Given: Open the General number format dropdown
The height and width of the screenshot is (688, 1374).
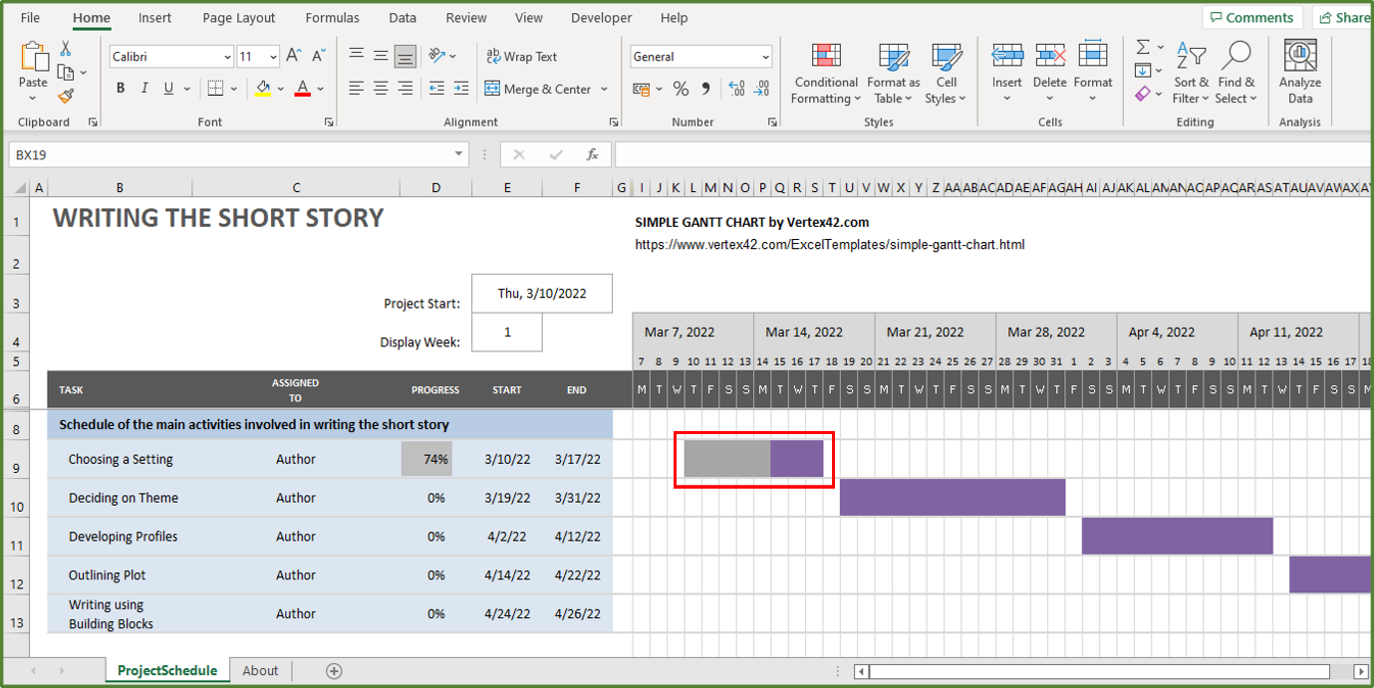Looking at the screenshot, I should coord(766,56).
